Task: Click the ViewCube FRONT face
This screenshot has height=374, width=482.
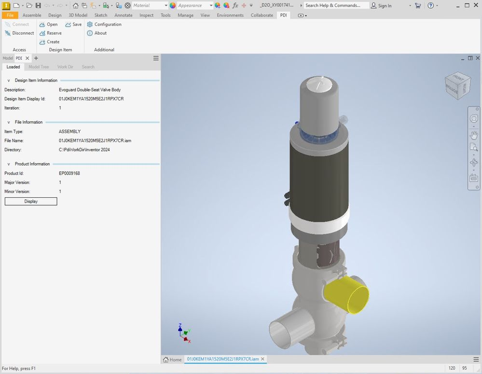Action: [458, 79]
